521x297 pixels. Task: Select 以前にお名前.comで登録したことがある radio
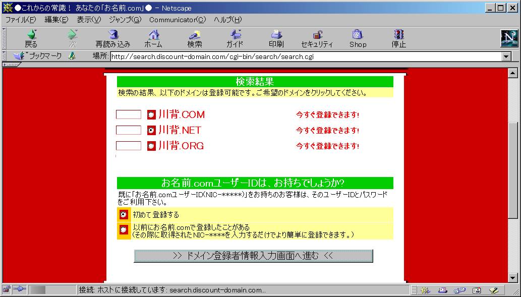point(123,229)
